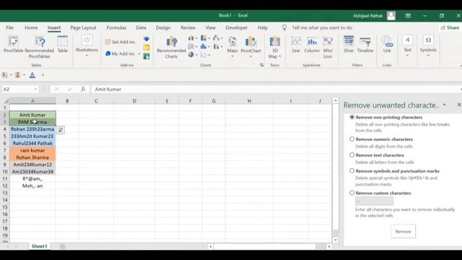The width and height of the screenshot is (462, 260).
Task: Insert a Maps chart
Action: [232, 46]
